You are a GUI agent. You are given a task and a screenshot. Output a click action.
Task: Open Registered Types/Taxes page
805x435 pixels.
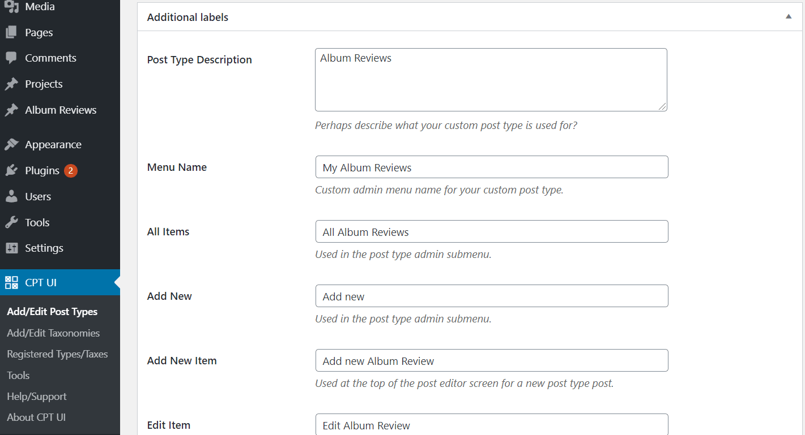[57, 354]
